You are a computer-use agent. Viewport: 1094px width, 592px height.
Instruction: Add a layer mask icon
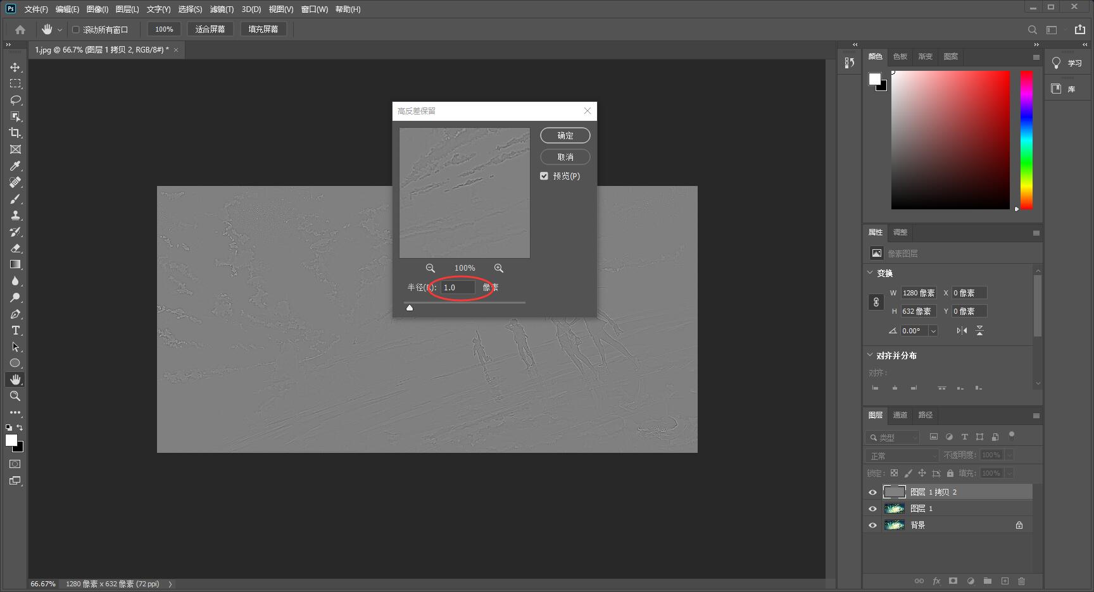click(x=953, y=581)
